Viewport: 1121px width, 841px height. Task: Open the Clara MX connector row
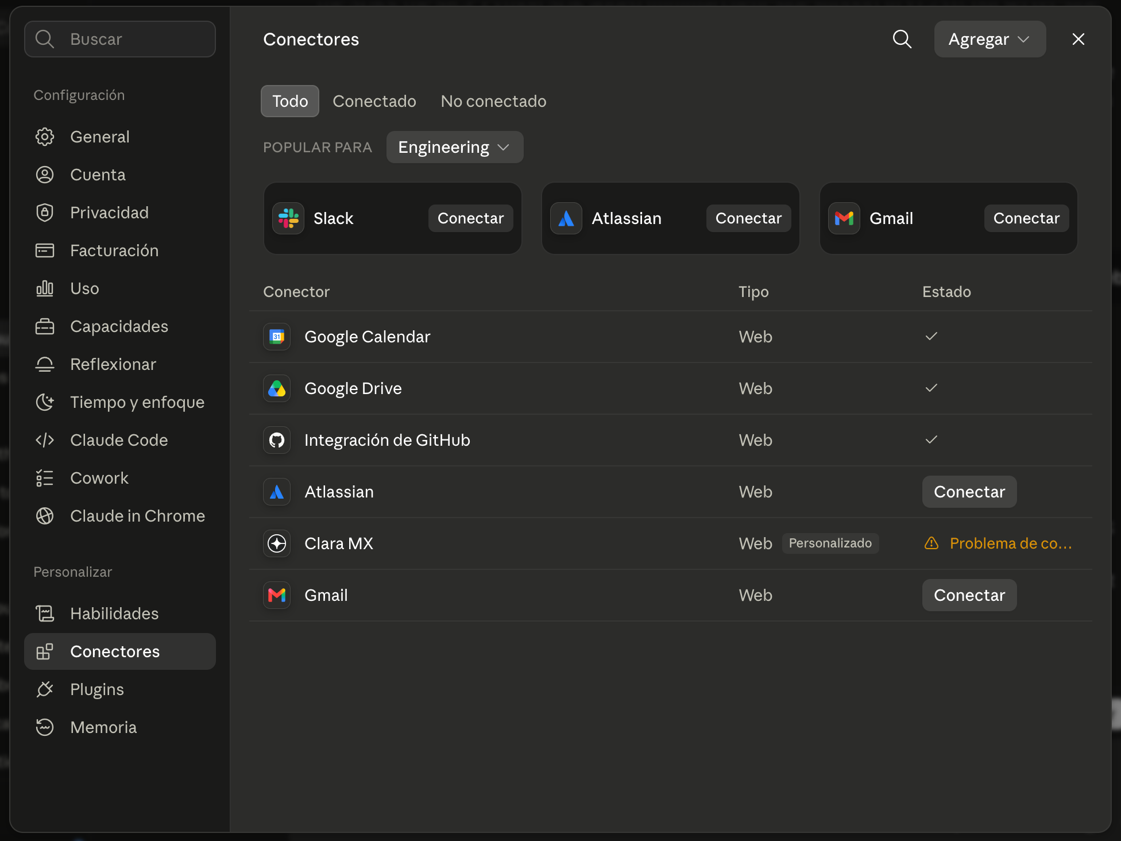point(671,543)
